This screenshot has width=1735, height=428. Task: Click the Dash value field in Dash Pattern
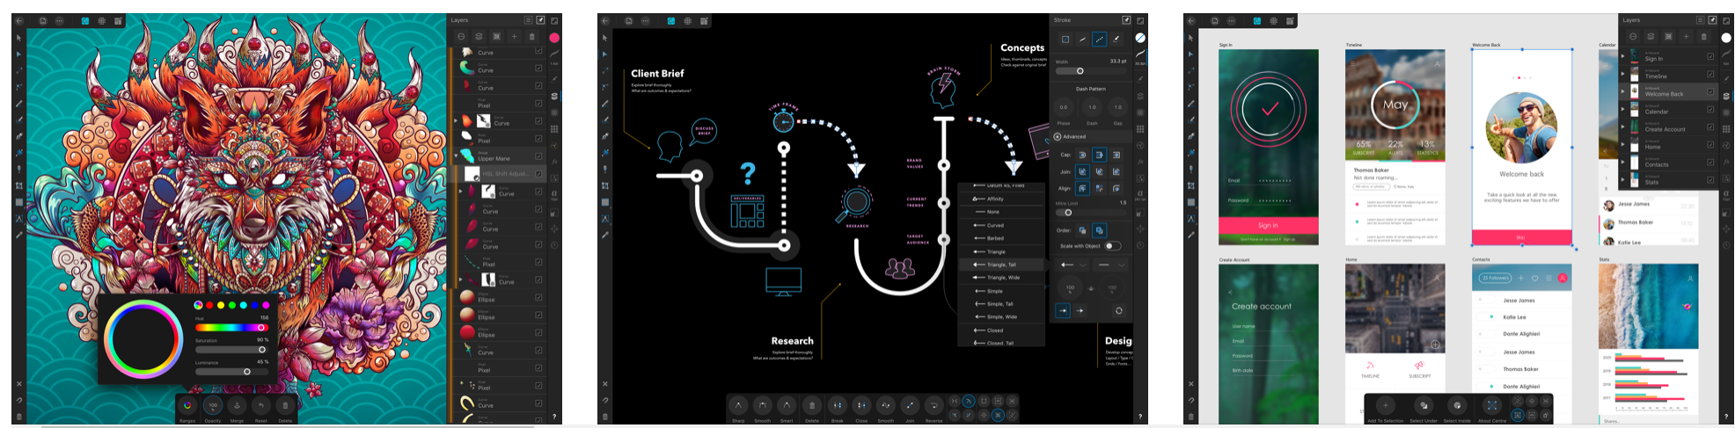[1092, 107]
